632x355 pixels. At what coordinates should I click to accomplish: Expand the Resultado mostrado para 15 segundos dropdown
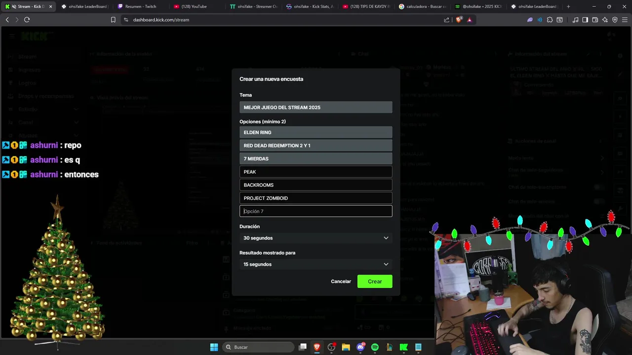316,264
